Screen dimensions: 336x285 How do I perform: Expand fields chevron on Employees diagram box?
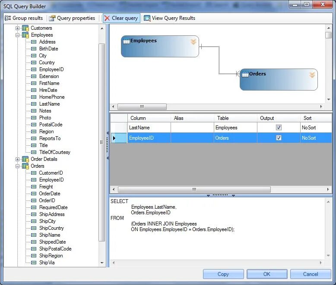click(193, 41)
